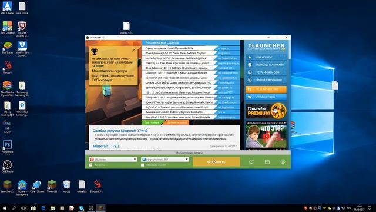Viewport: 376px width, 212px height.
Task: Open the Ошибка запуска Minecraft 17w43 news link
Action: point(120,131)
